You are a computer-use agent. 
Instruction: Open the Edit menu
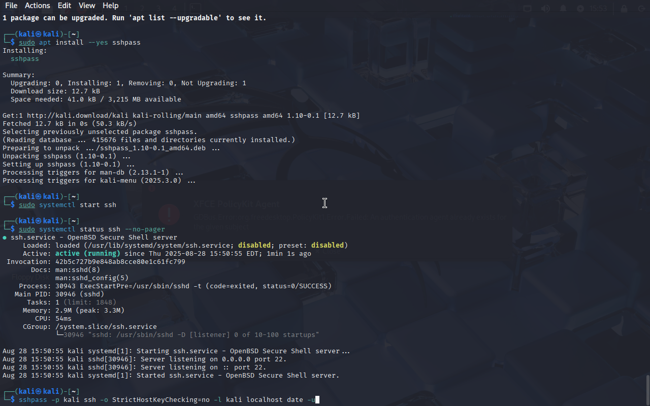tap(64, 6)
